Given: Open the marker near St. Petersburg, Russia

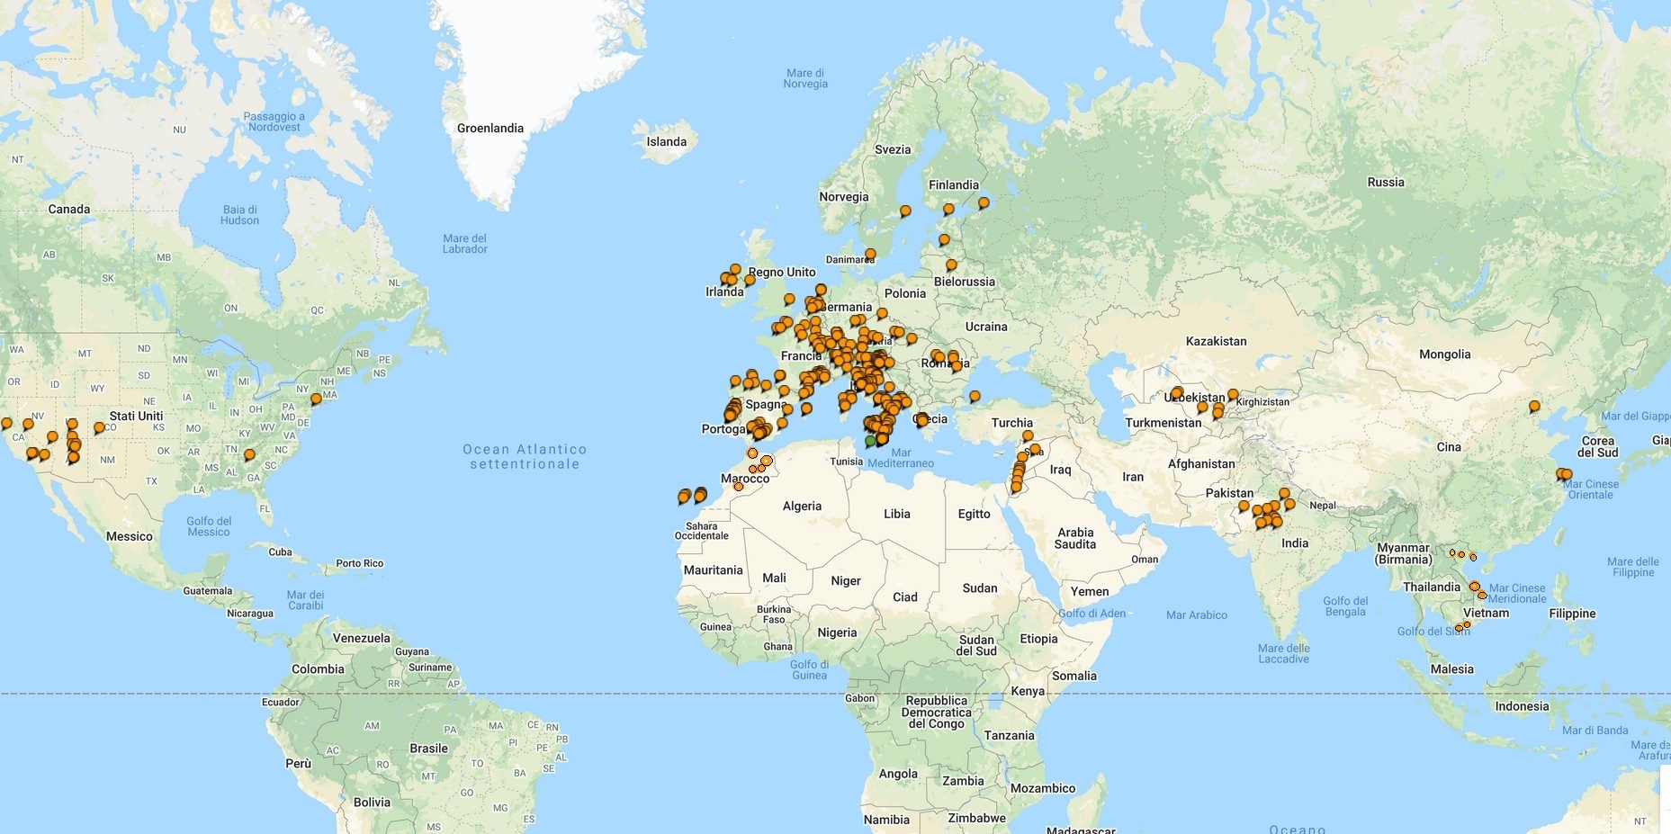Looking at the screenshot, I should pyautogui.click(x=984, y=203).
